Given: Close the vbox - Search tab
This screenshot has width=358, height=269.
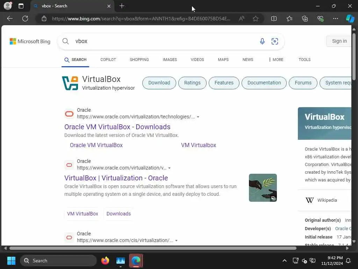Looking at the screenshot, I should point(109,6).
